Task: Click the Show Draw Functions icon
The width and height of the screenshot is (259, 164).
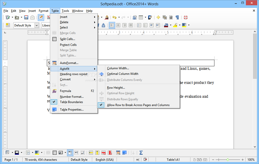Action: [x=150, y=17]
